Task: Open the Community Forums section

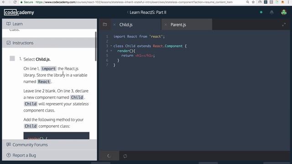Action: click(x=49, y=144)
